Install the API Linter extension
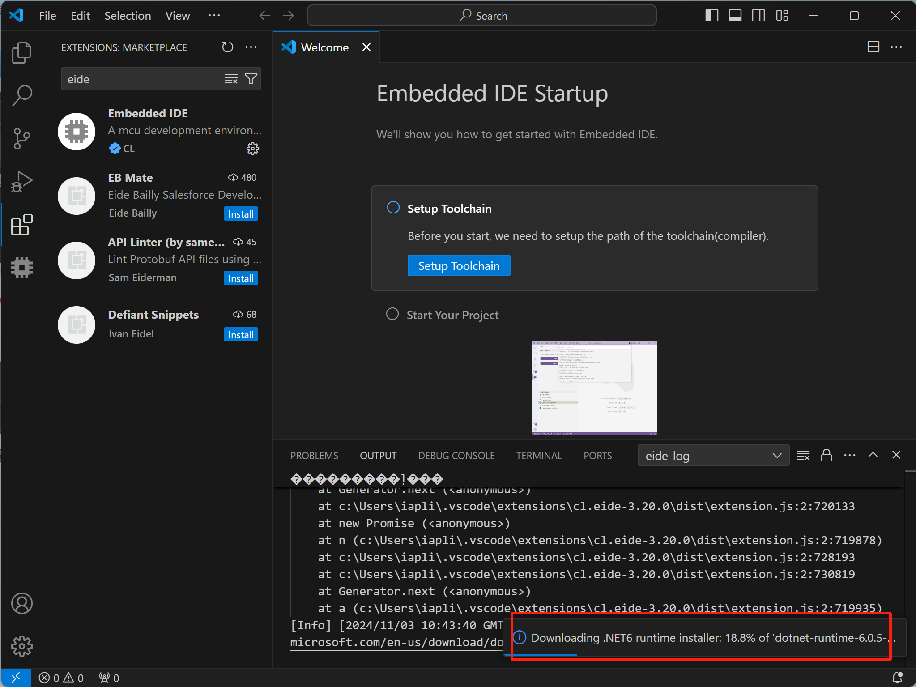 241,278
